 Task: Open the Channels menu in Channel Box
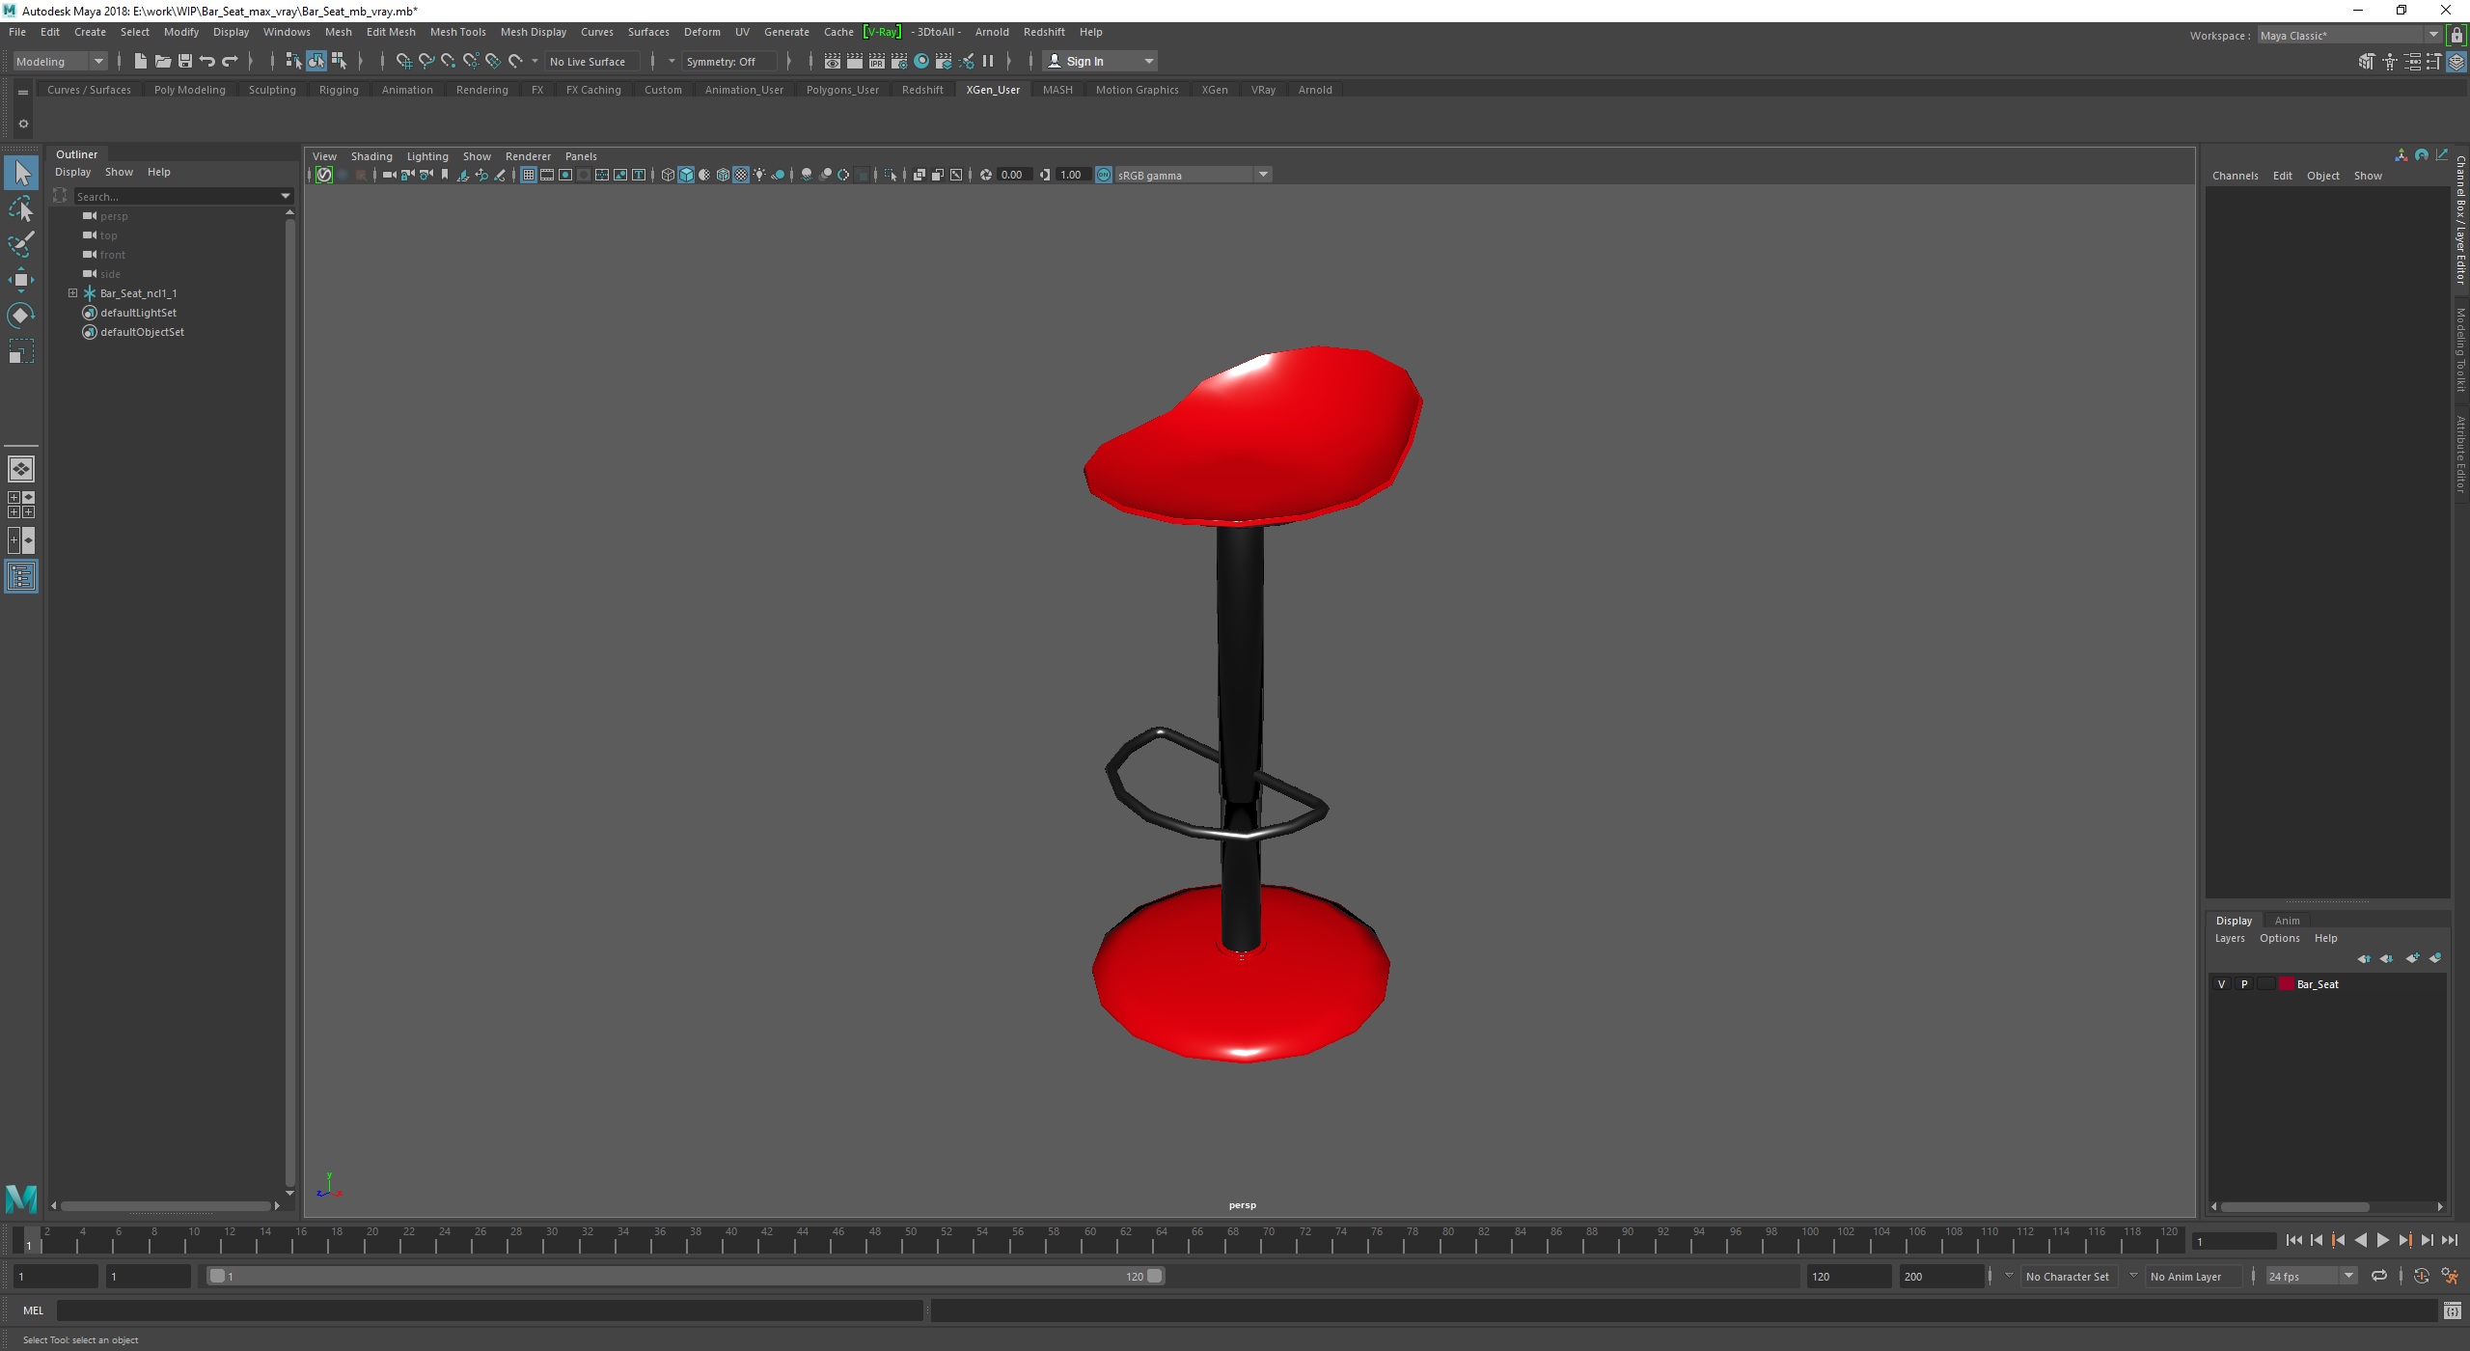tap(2235, 176)
